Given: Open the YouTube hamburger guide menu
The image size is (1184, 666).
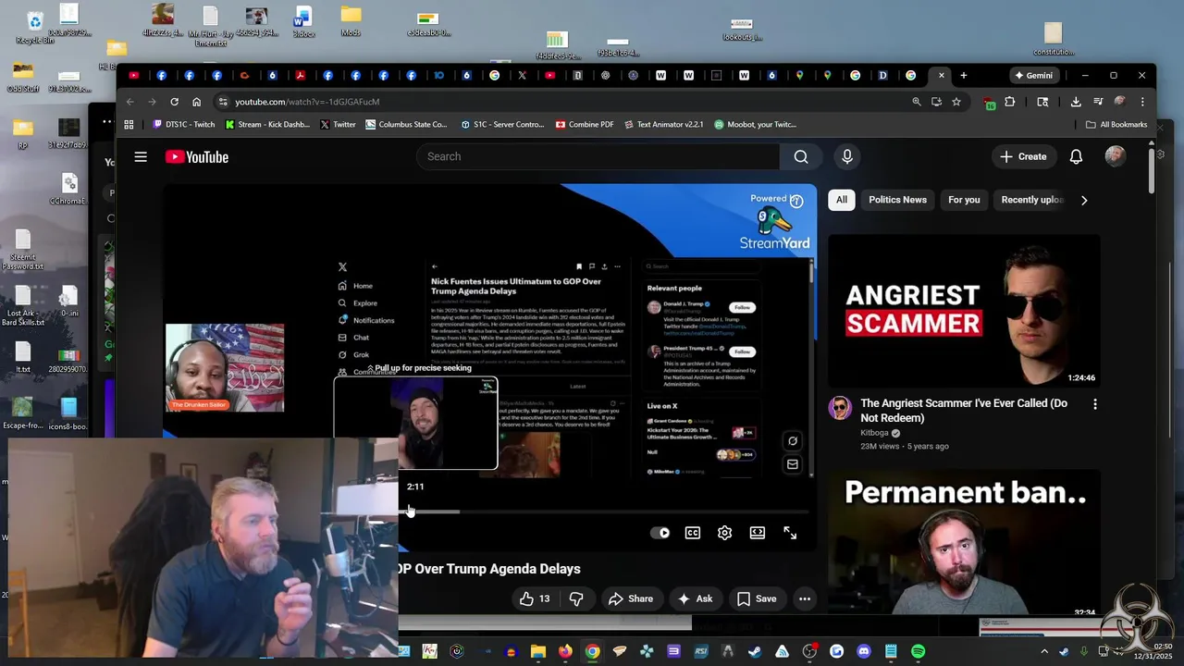Looking at the screenshot, I should tap(141, 157).
